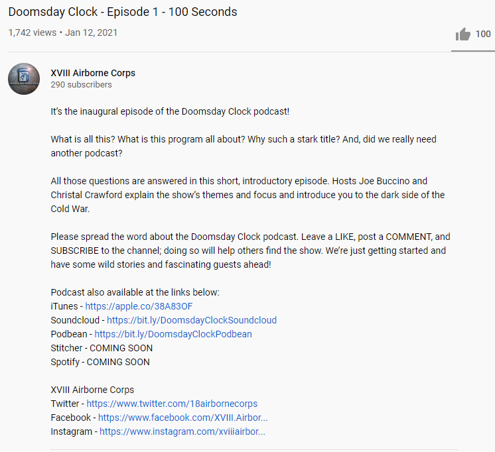Open the XVIII Airborne Corps channel name

[93, 73]
